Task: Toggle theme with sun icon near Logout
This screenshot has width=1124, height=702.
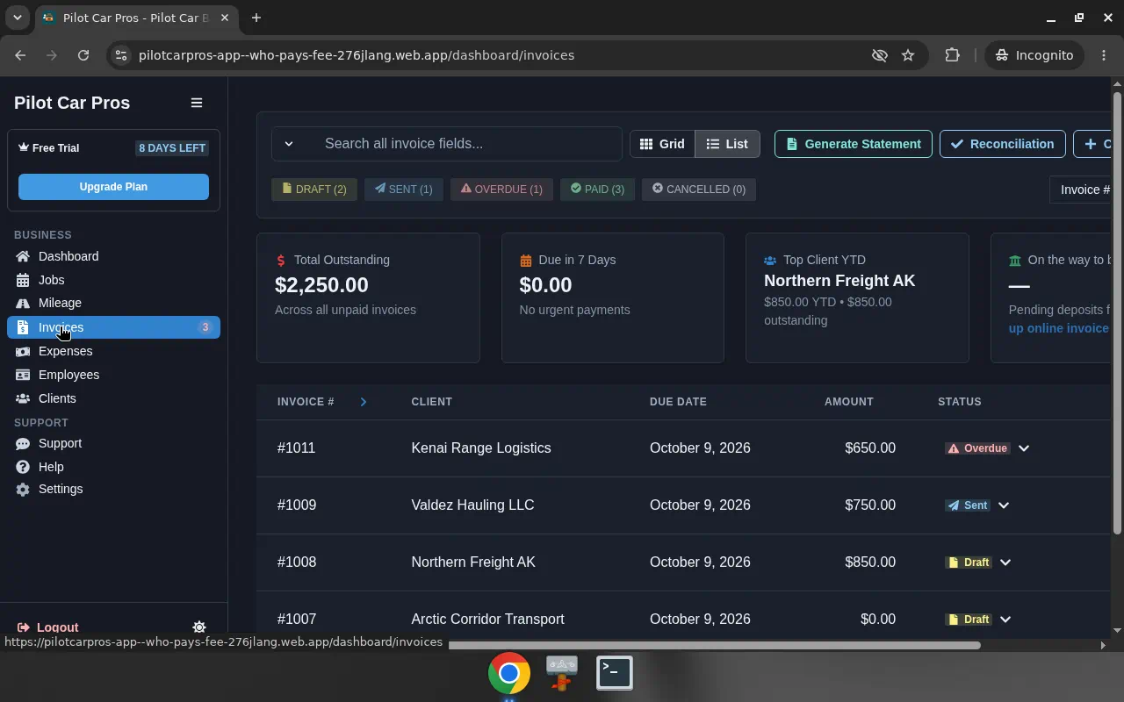Action: [199, 627]
